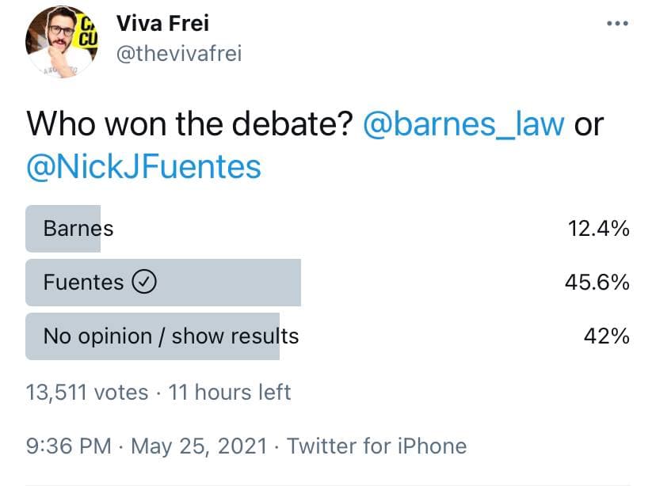Click the 42% no opinion result

click(x=606, y=336)
